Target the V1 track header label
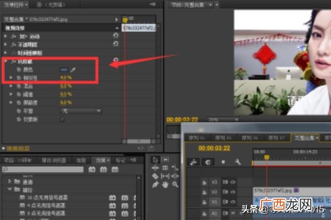 [x=215, y=202]
